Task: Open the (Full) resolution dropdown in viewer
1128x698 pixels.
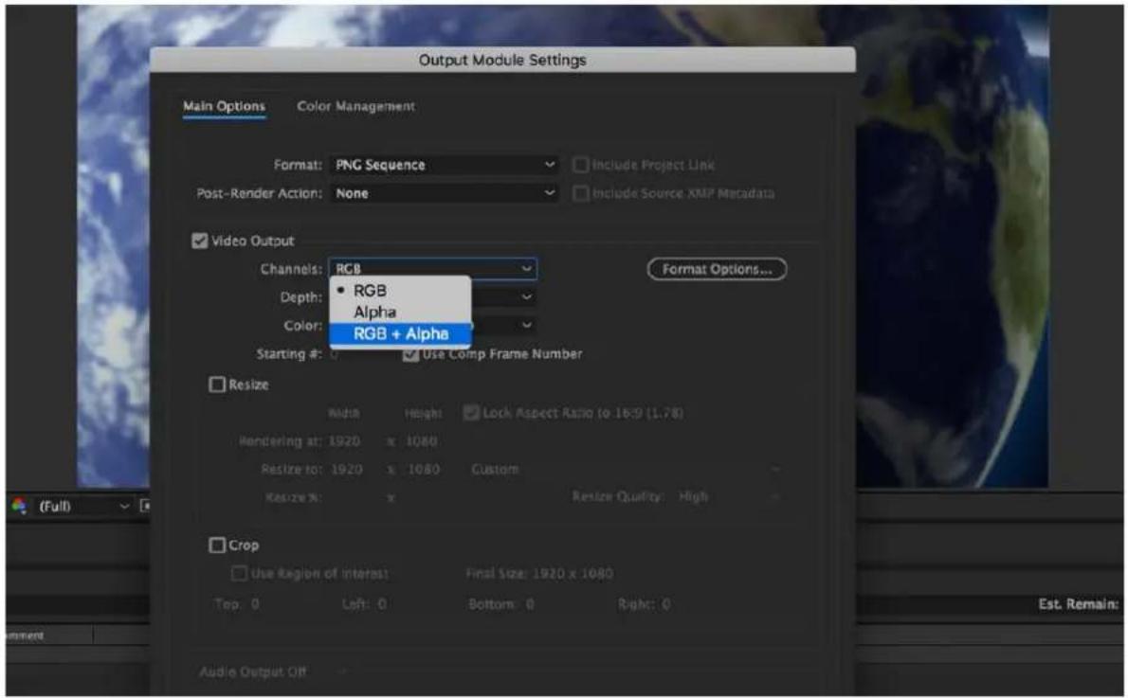Action: pyautogui.click(x=82, y=507)
